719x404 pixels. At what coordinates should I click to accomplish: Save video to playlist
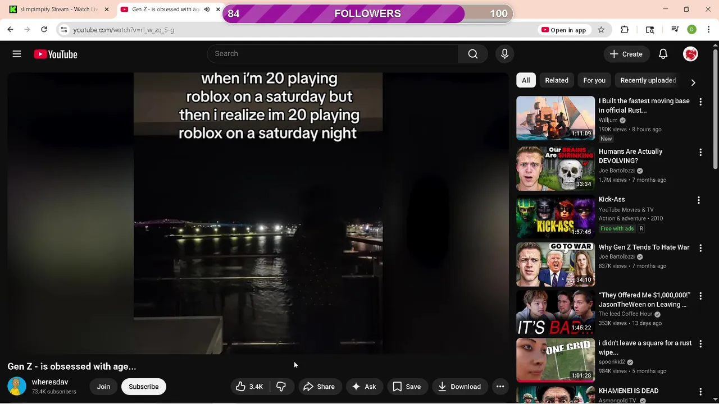tap(407, 387)
